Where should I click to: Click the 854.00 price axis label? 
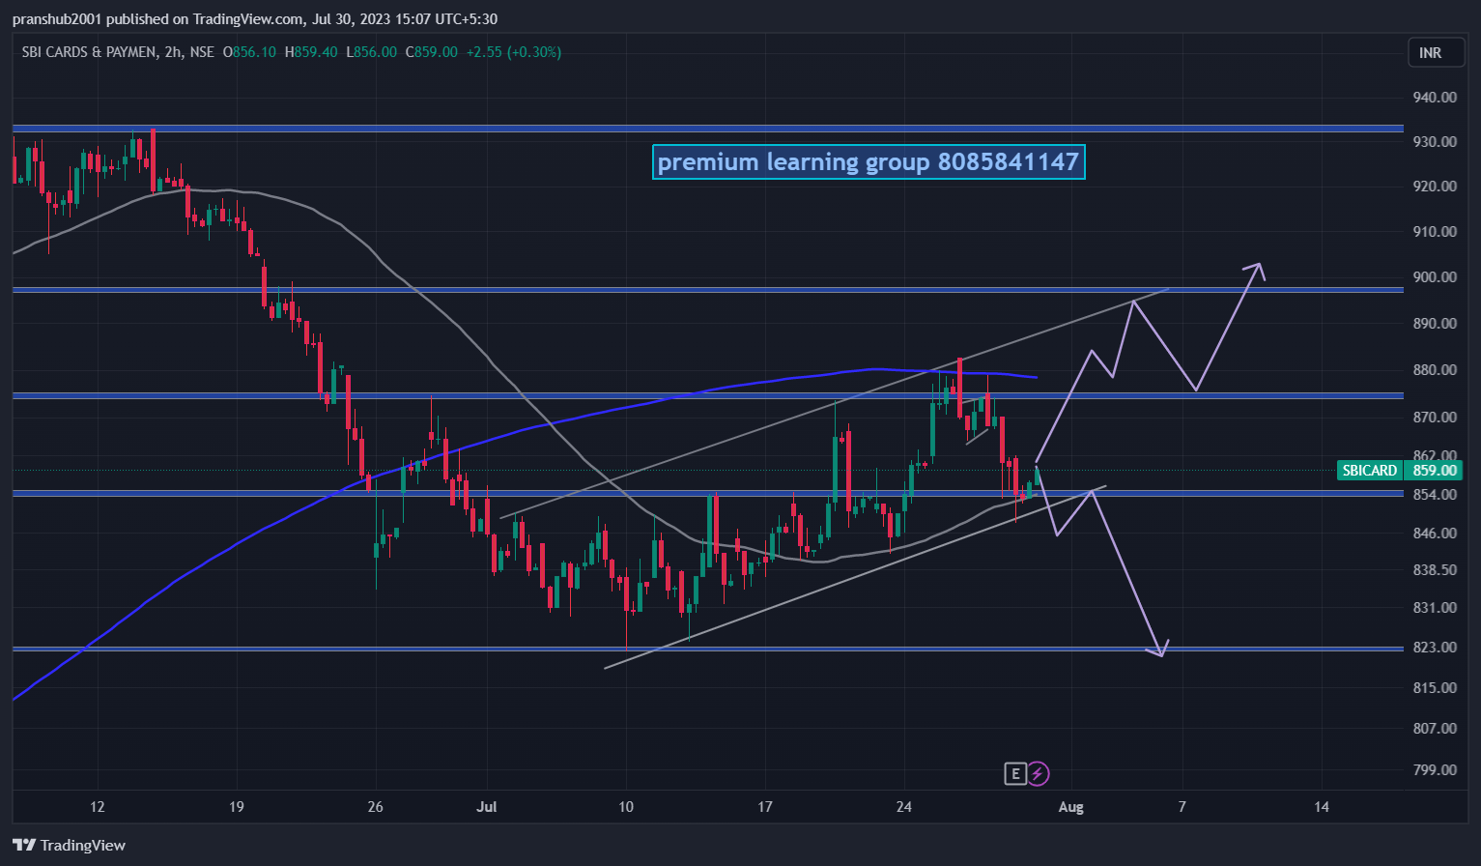click(1435, 494)
